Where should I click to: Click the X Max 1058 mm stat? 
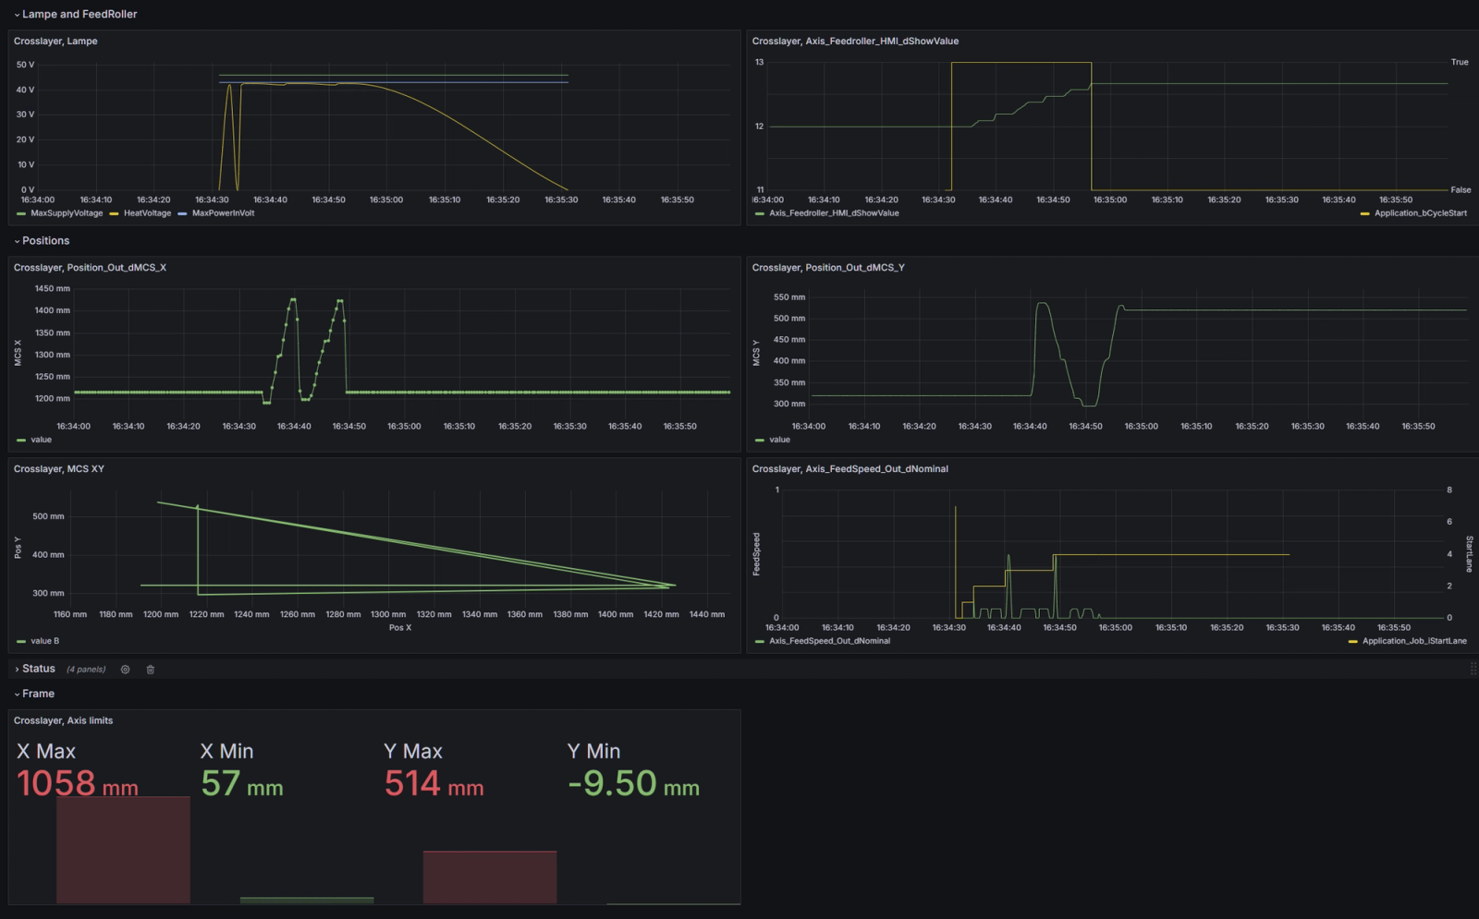point(78,784)
